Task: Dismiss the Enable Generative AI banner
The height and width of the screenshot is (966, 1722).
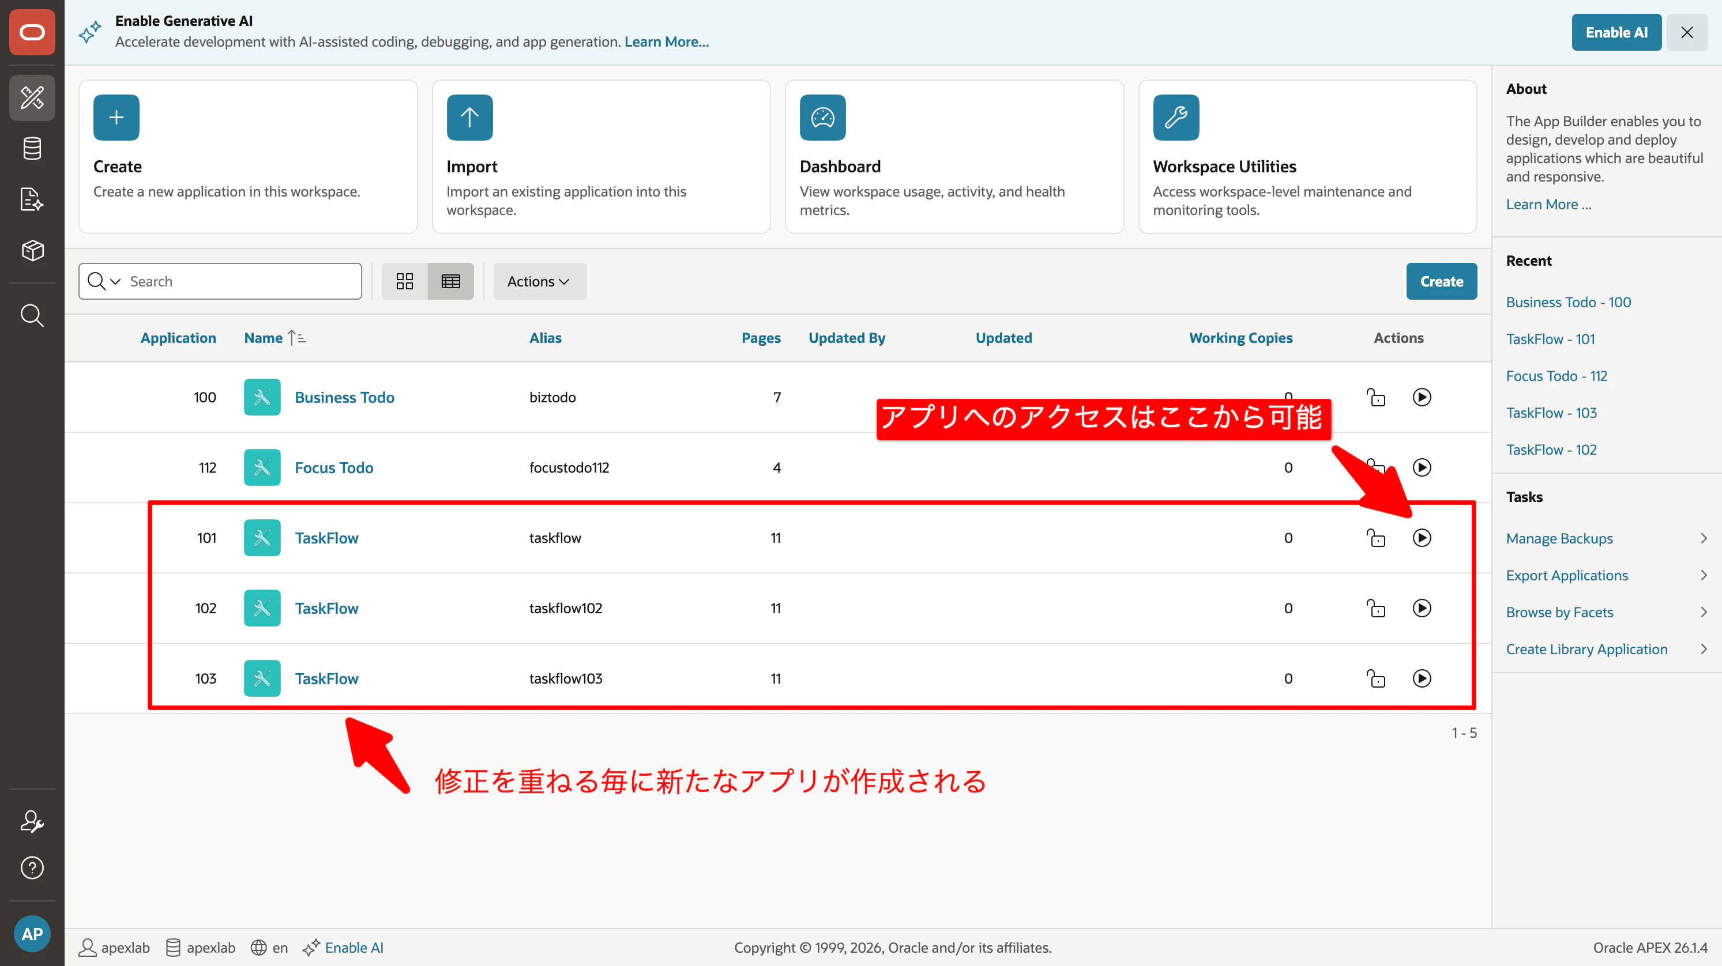Action: point(1687,32)
